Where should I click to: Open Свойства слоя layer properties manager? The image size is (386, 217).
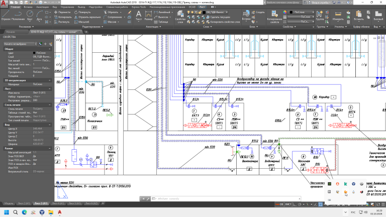point(180,17)
